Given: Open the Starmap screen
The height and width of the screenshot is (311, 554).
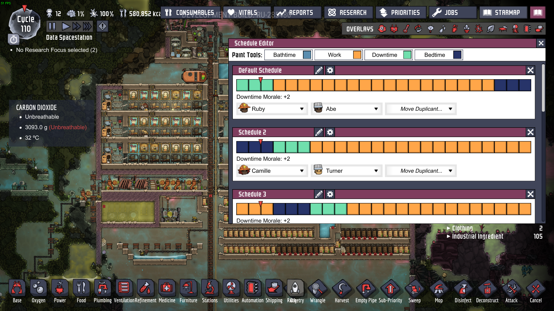Looking at the screenshot, I should click(x=503, y=13).
